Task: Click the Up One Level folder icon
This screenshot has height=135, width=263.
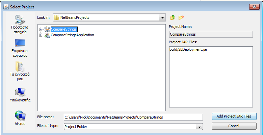Action: pyautogui.click(x=173, y=17)
